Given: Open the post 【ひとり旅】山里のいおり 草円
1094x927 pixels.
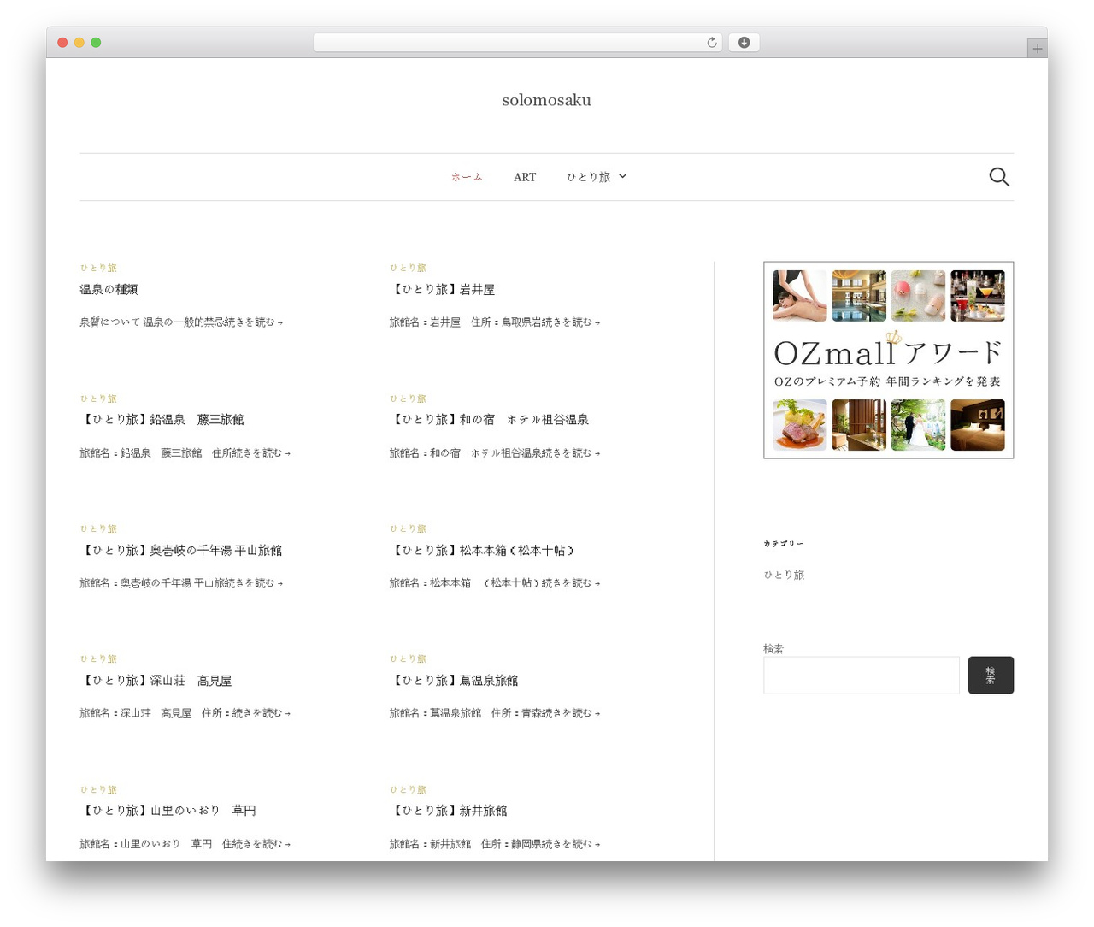Looking at the screenshot, I should coord(168,811).
